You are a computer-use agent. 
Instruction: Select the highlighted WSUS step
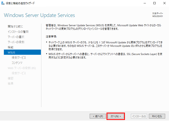(x=22, y=52)
